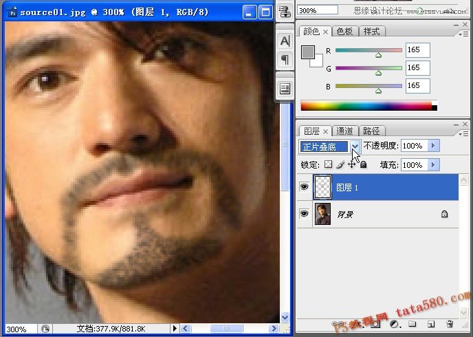This screenshot has height=337, width=473.
Task: Click the Ps document icon in title bar
Action: click(x=12, y=12)
